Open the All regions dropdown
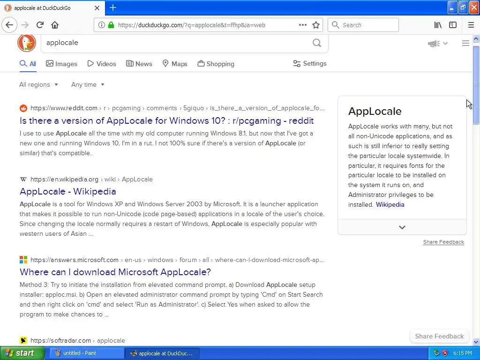The image size is (480, 360). point(38,84)
